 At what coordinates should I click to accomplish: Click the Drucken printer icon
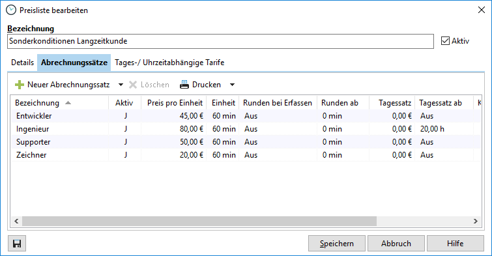(184, 85)
